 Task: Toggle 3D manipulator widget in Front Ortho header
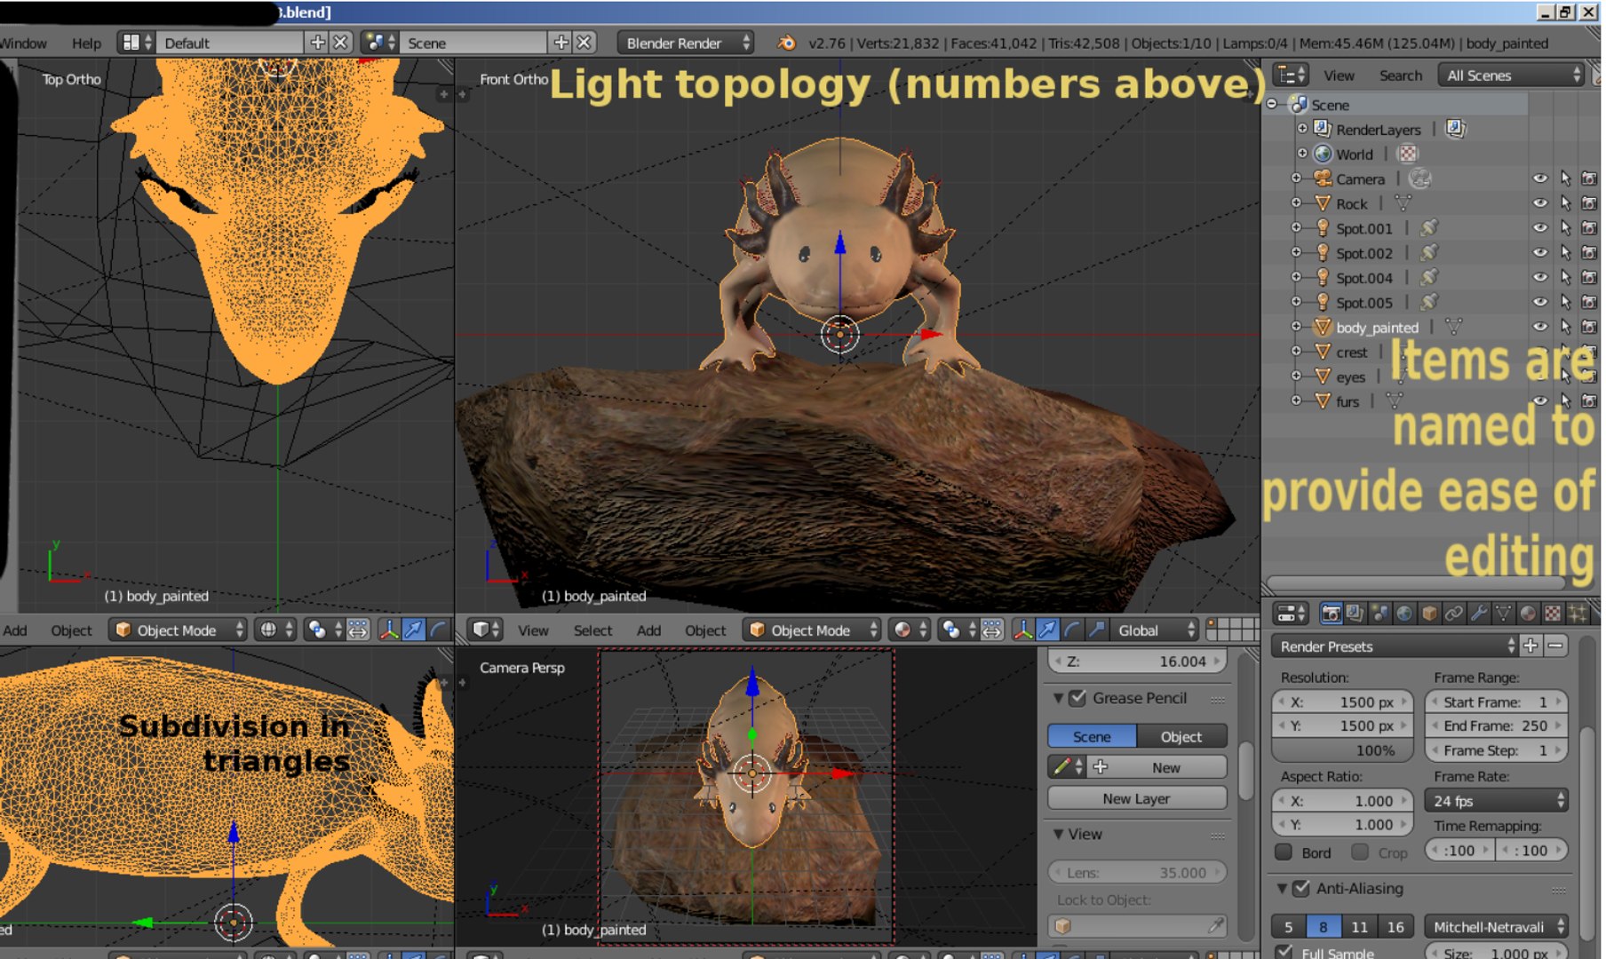pyautogui.click(x=1022, y=630)
